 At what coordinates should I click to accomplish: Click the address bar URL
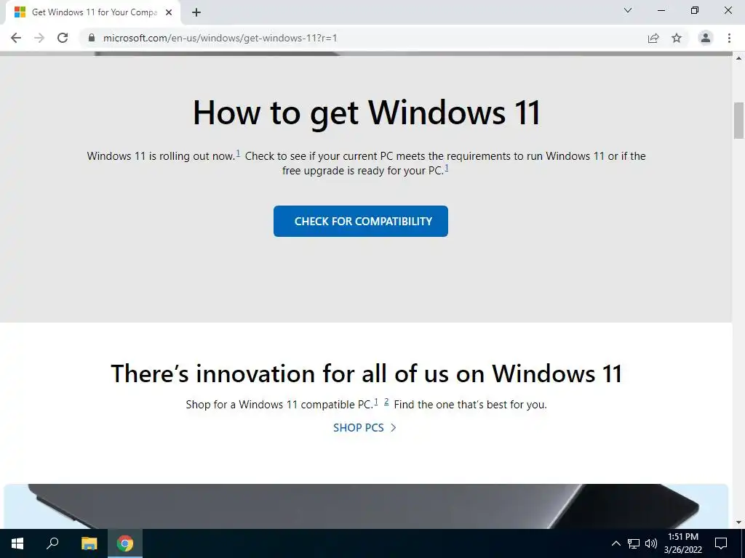(220, 38)
